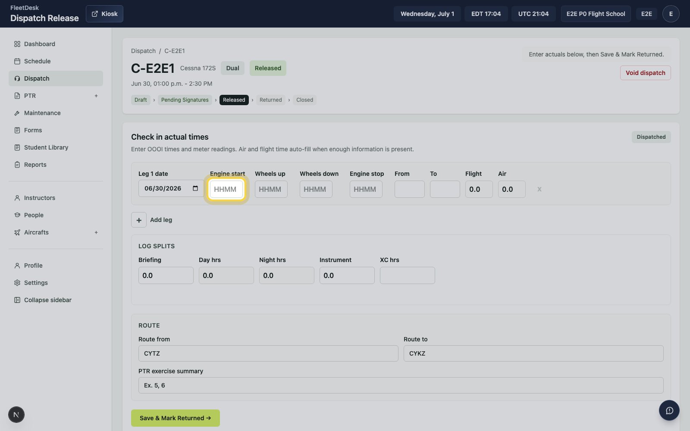Click the Released step in status trail
Viewport: 690px width, 431px height.
[234, 100]
